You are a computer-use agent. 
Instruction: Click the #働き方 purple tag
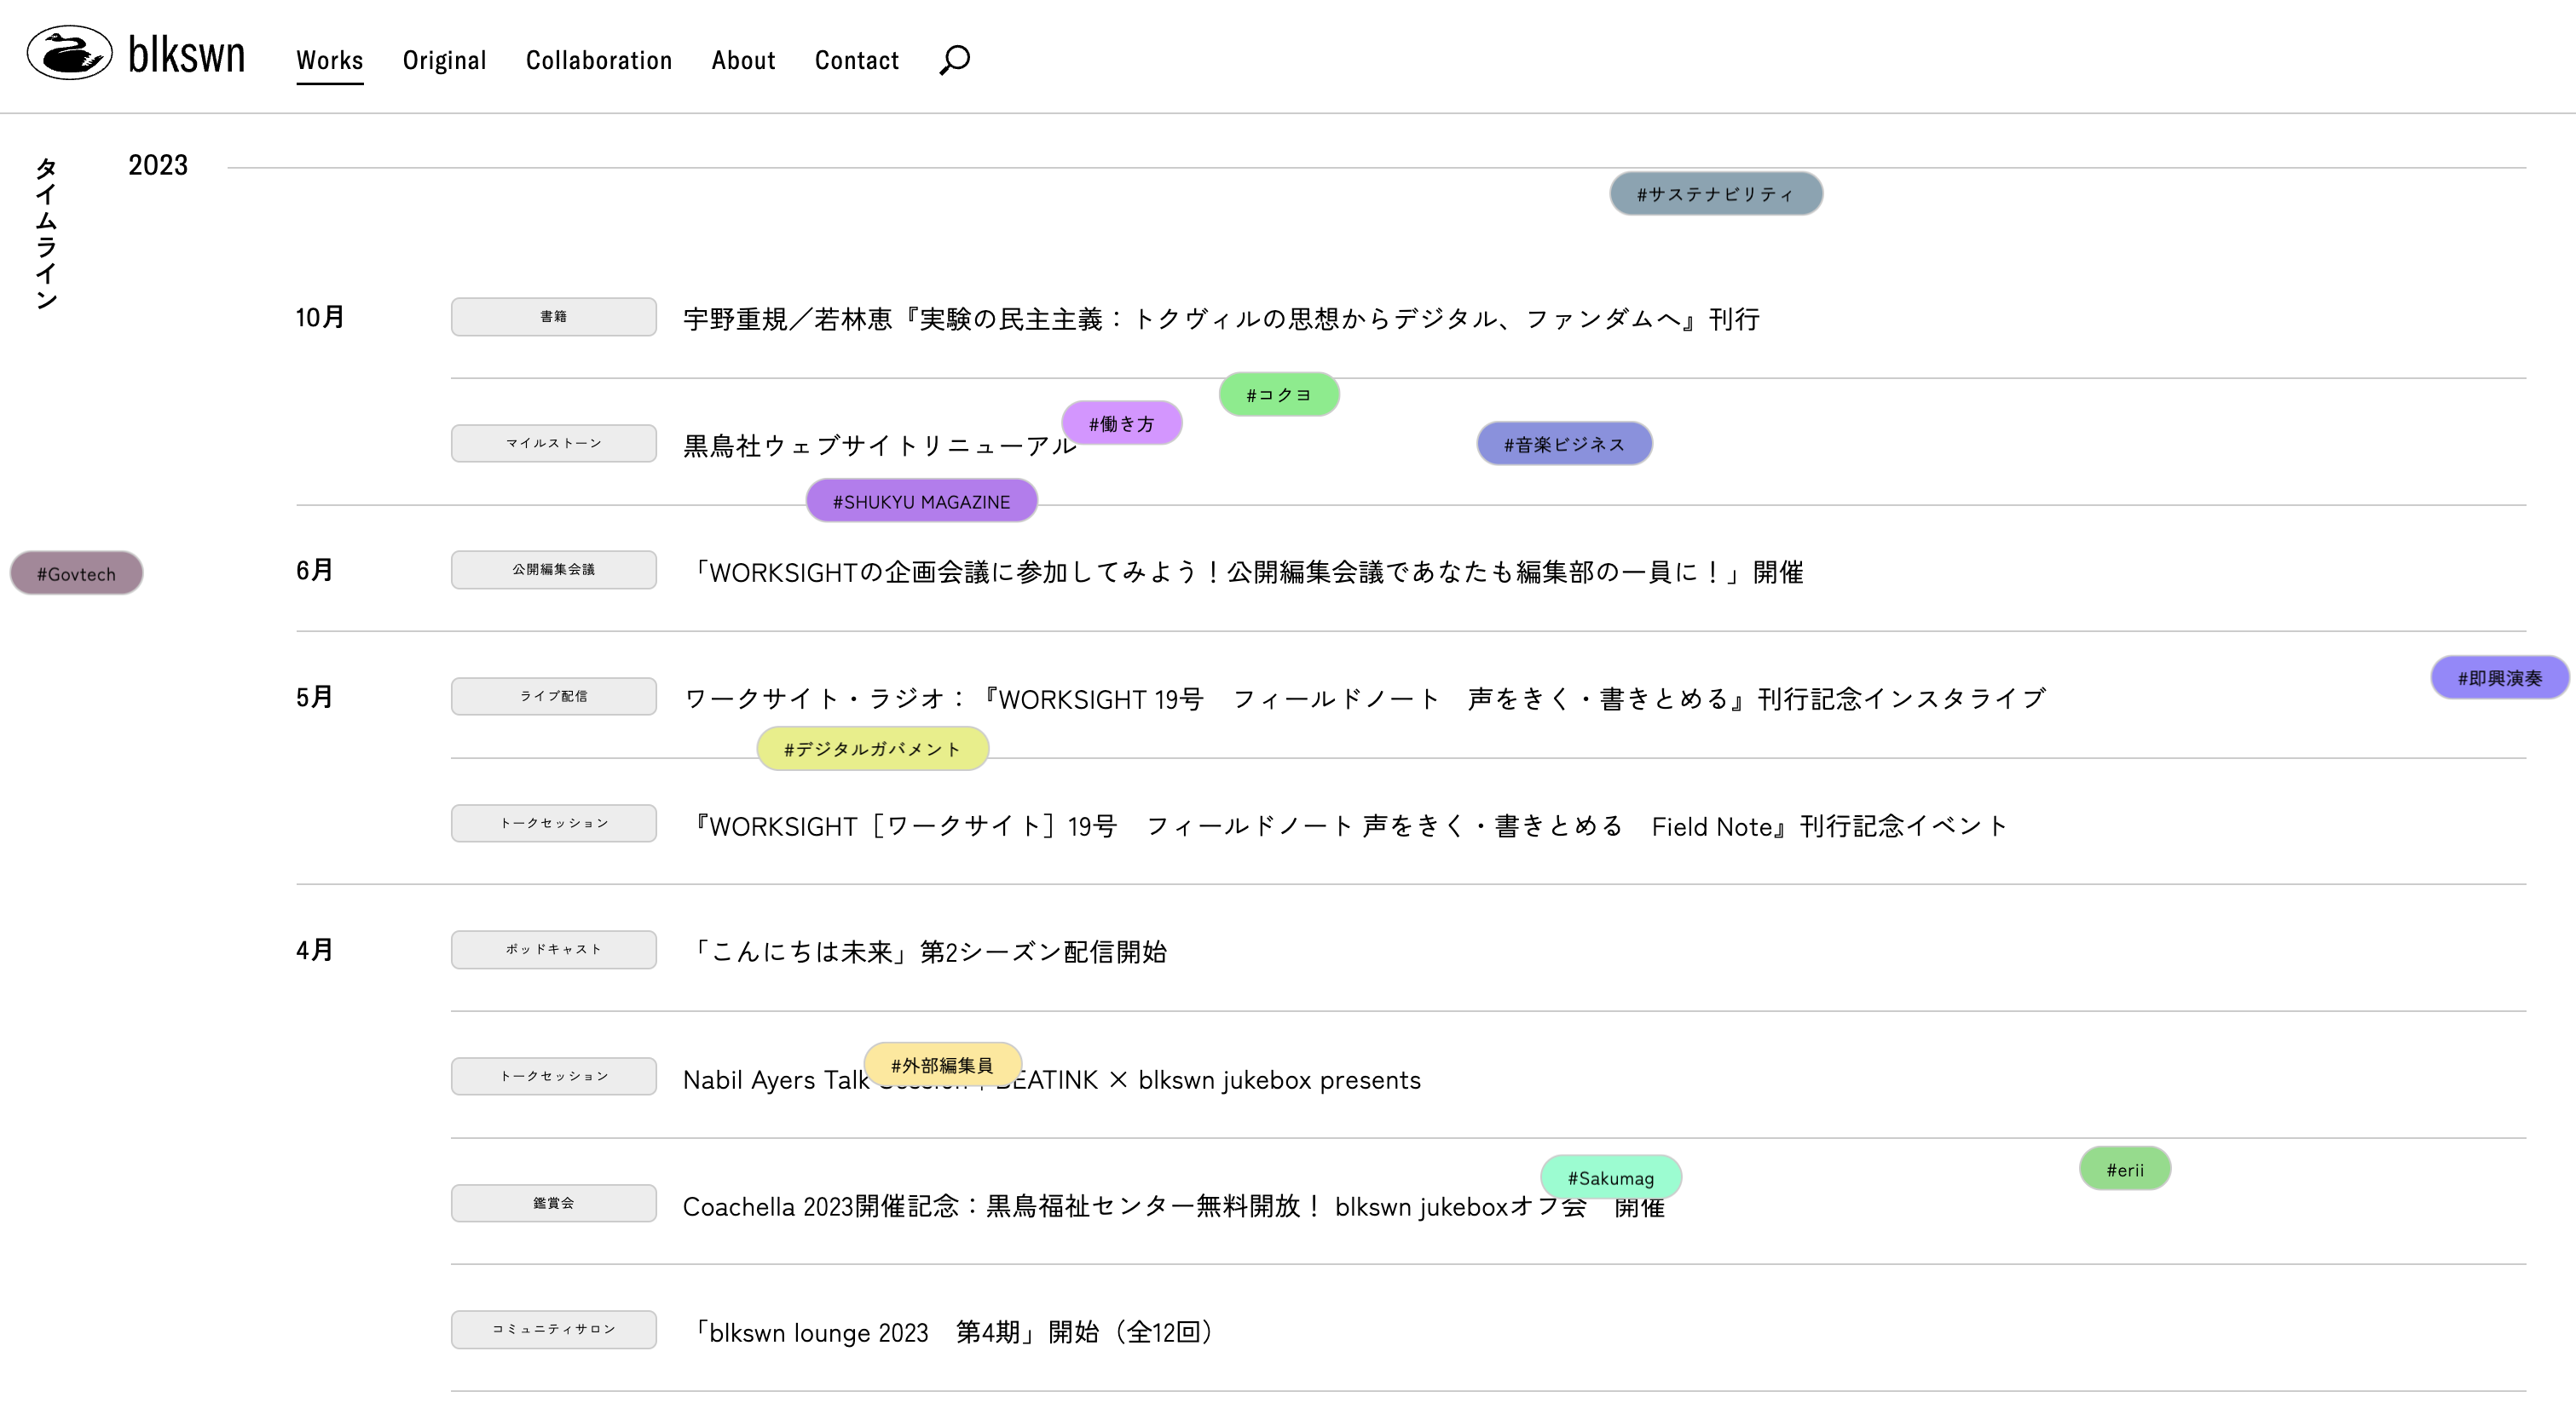coord(1121,423)
